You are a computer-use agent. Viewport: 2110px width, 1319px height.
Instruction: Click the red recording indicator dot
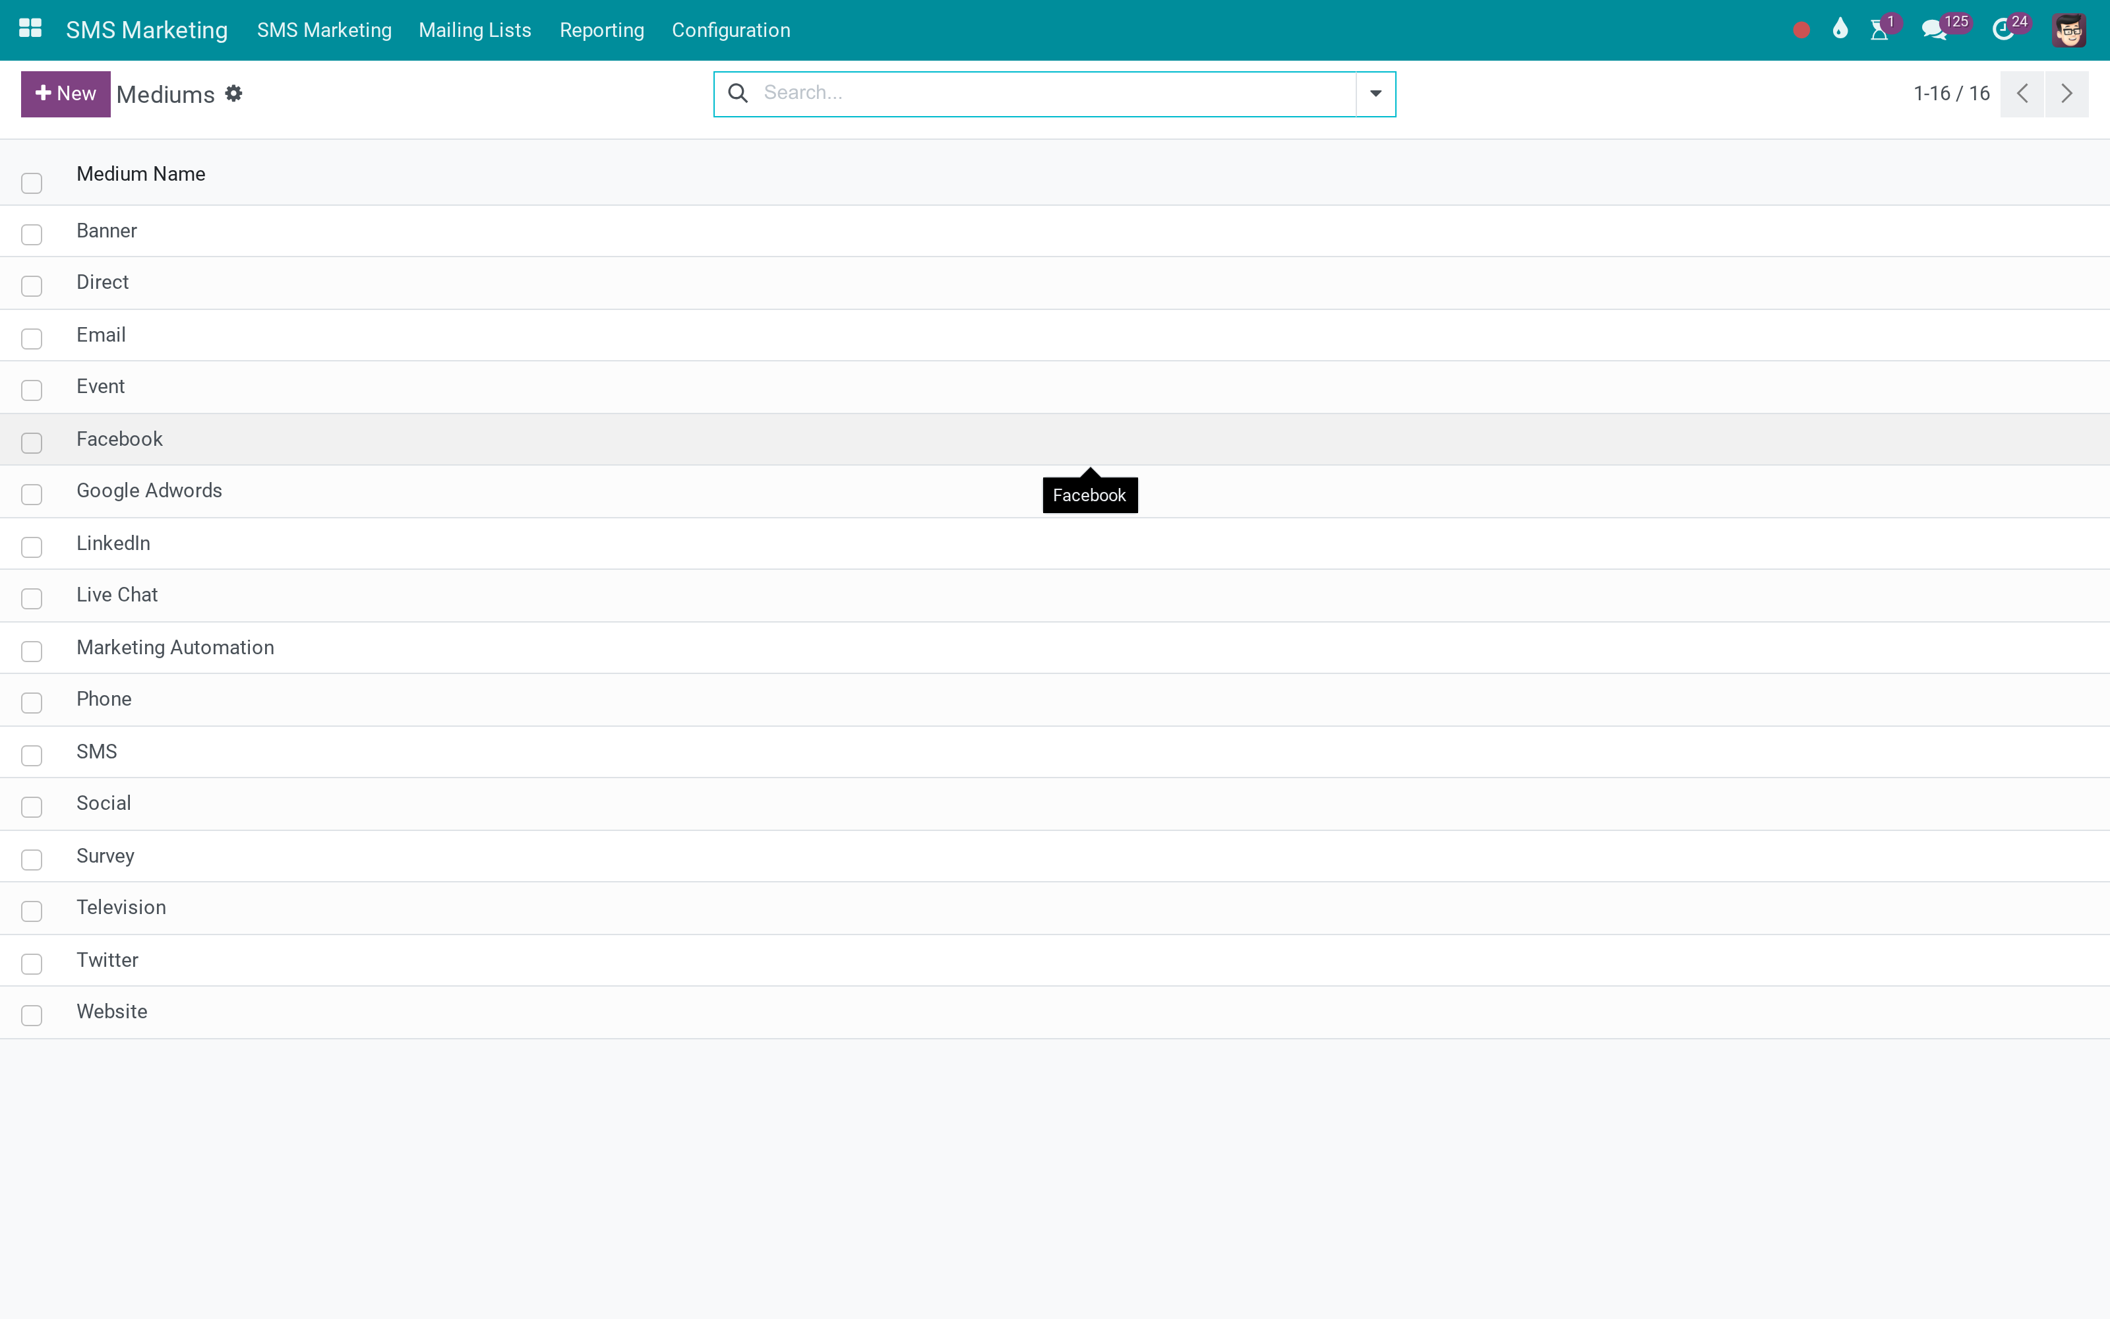(x=1801, y=30)
